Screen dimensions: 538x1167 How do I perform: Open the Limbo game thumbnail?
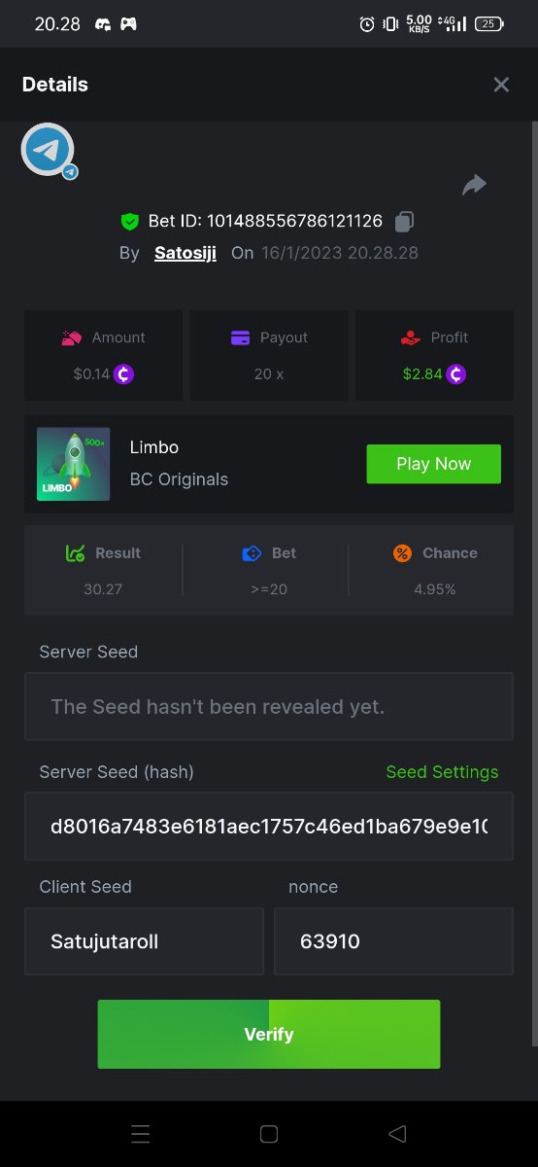pos(73,464)
